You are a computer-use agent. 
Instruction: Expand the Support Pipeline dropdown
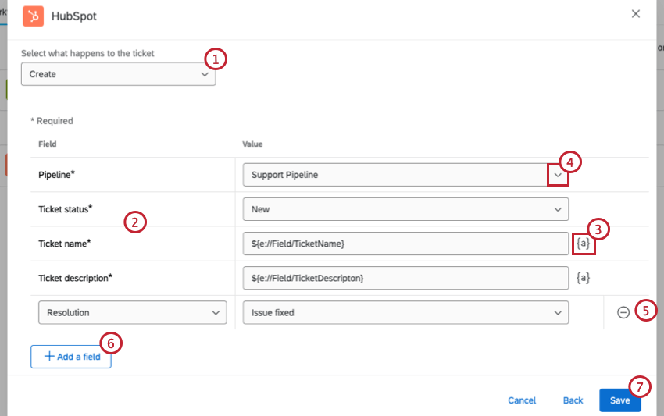[558, 175]
